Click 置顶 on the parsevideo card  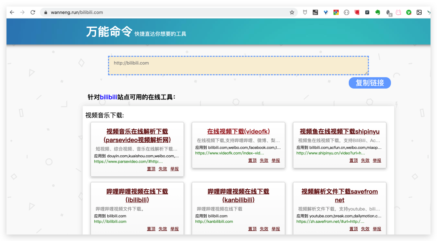151,169
